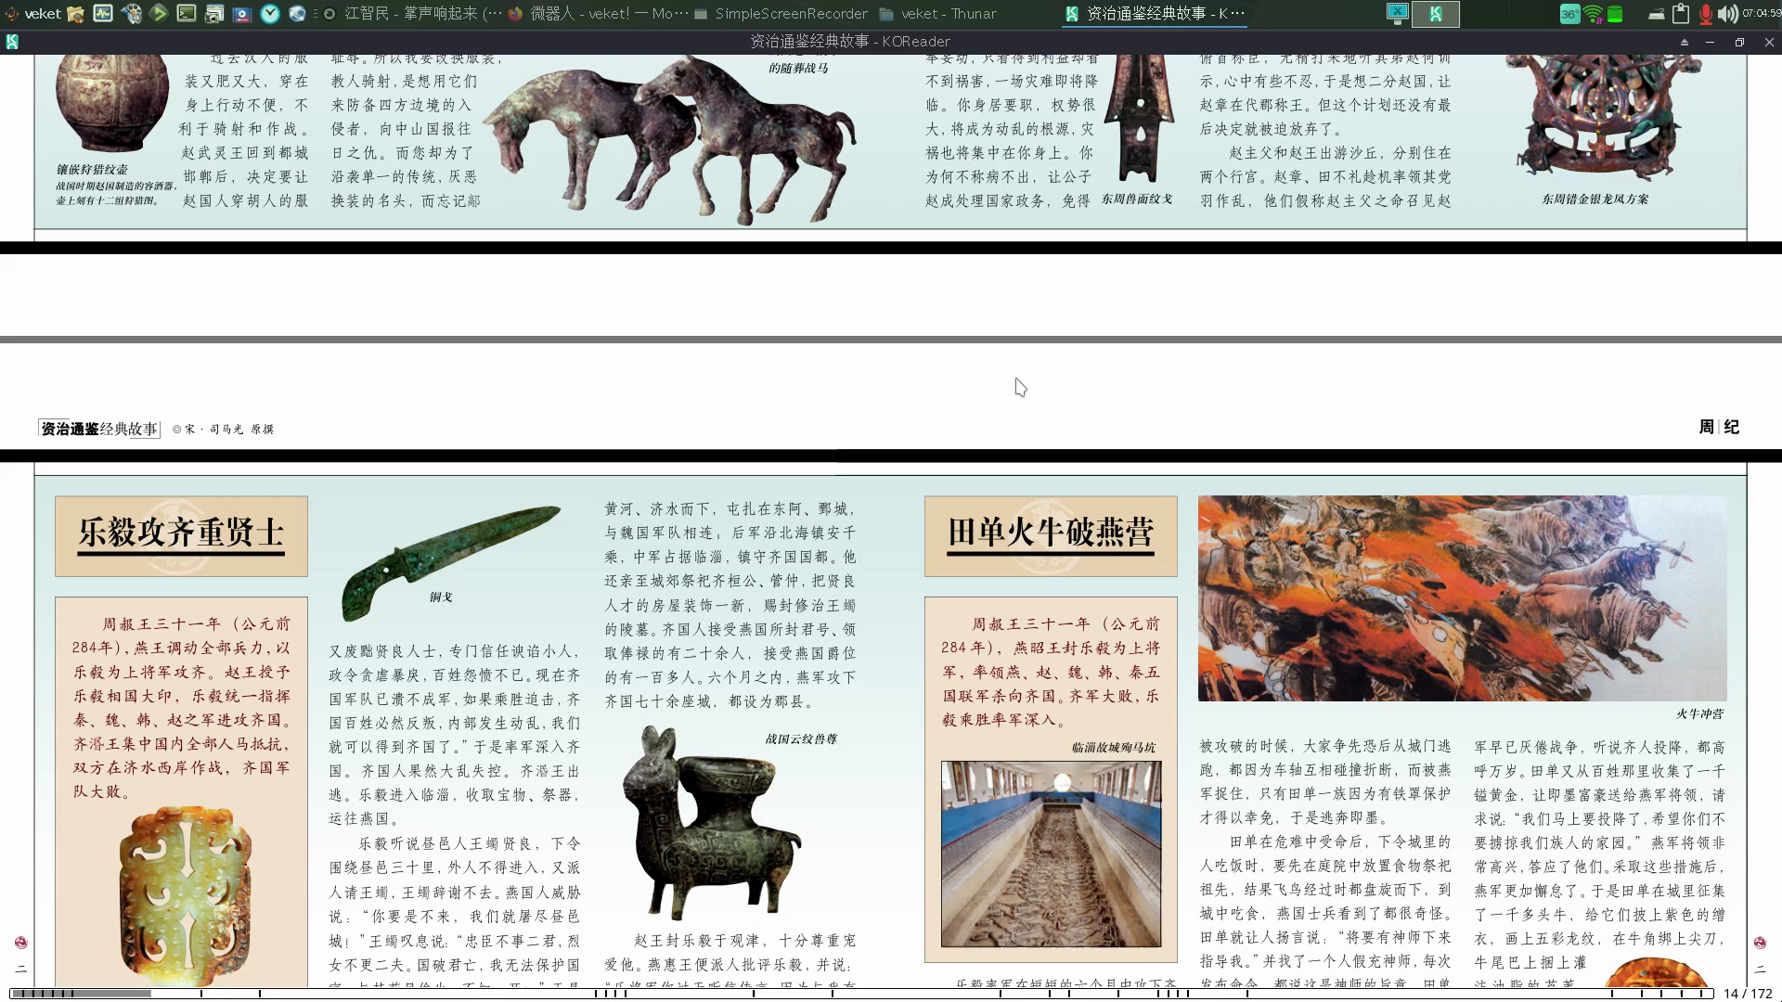Click the 乐毅攻齐重贤士 chapter heading

181,533
